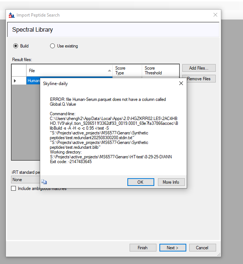Click the sort arrow in the File column header
Viewport: 243px width, 264px height.
coord(109,70)
